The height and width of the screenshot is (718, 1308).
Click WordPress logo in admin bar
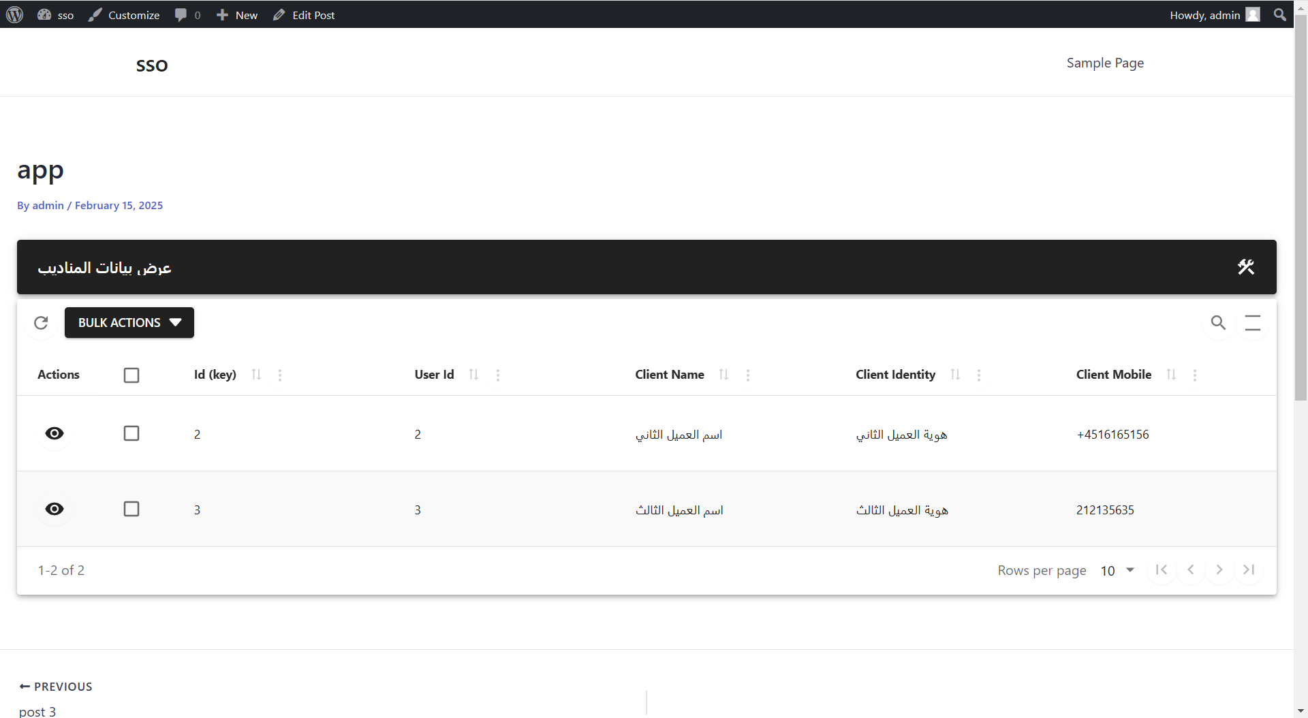15,15
